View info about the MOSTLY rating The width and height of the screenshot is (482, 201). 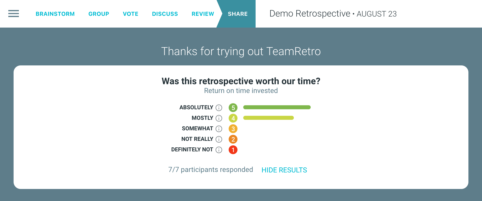(x=219, y=118)
